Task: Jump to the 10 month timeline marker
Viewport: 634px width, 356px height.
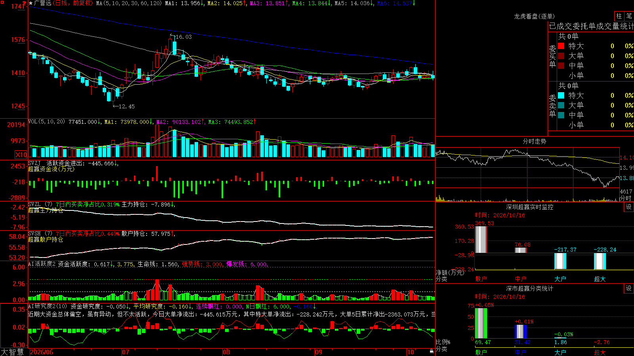Action: 411,352
